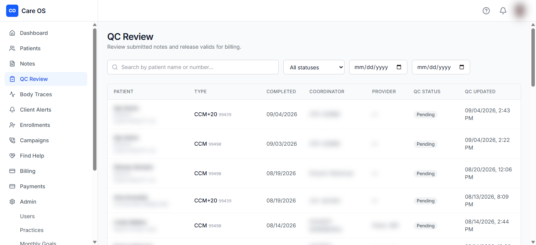Click the QC STATUS column header

tap(427, 92)
